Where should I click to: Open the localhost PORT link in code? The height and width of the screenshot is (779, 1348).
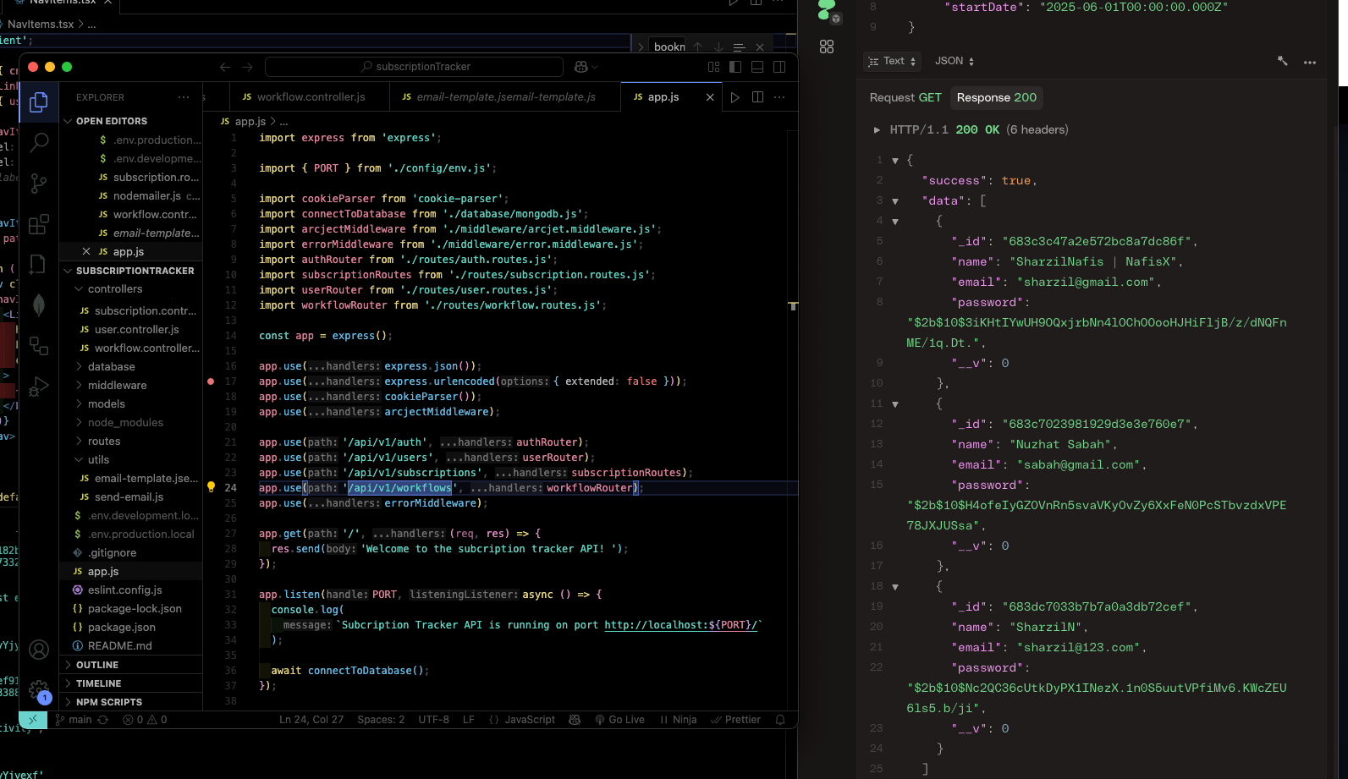pos(680,625)
